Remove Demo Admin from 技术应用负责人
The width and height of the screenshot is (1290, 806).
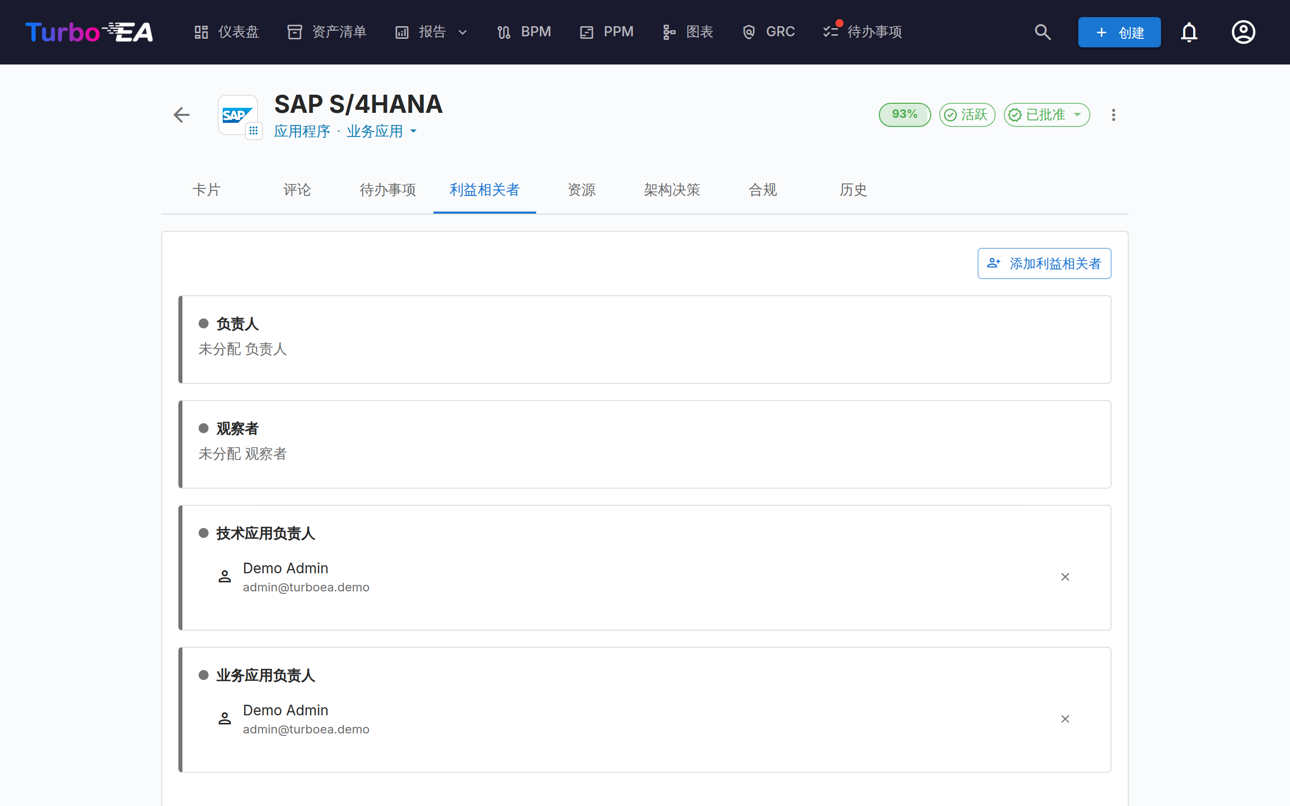pyautogui.click(x=1065, y=577)
